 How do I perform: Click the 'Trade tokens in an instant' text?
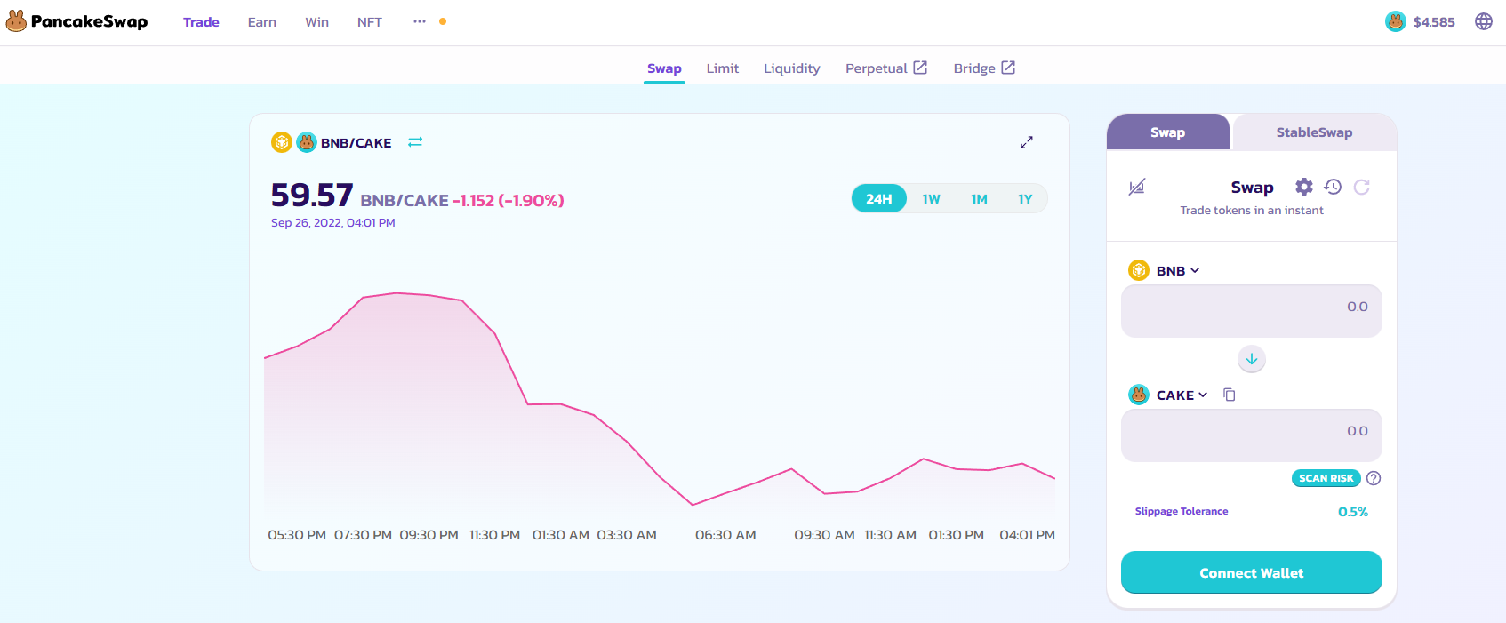pos(1252,211)
